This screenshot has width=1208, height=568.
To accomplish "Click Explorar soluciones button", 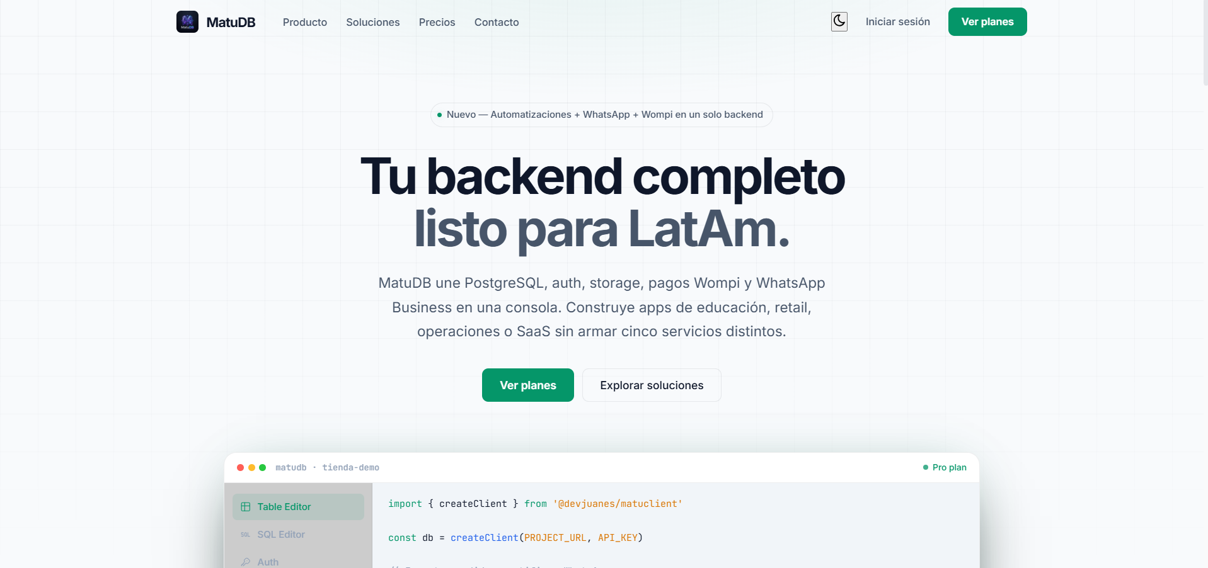I will 652,385.
